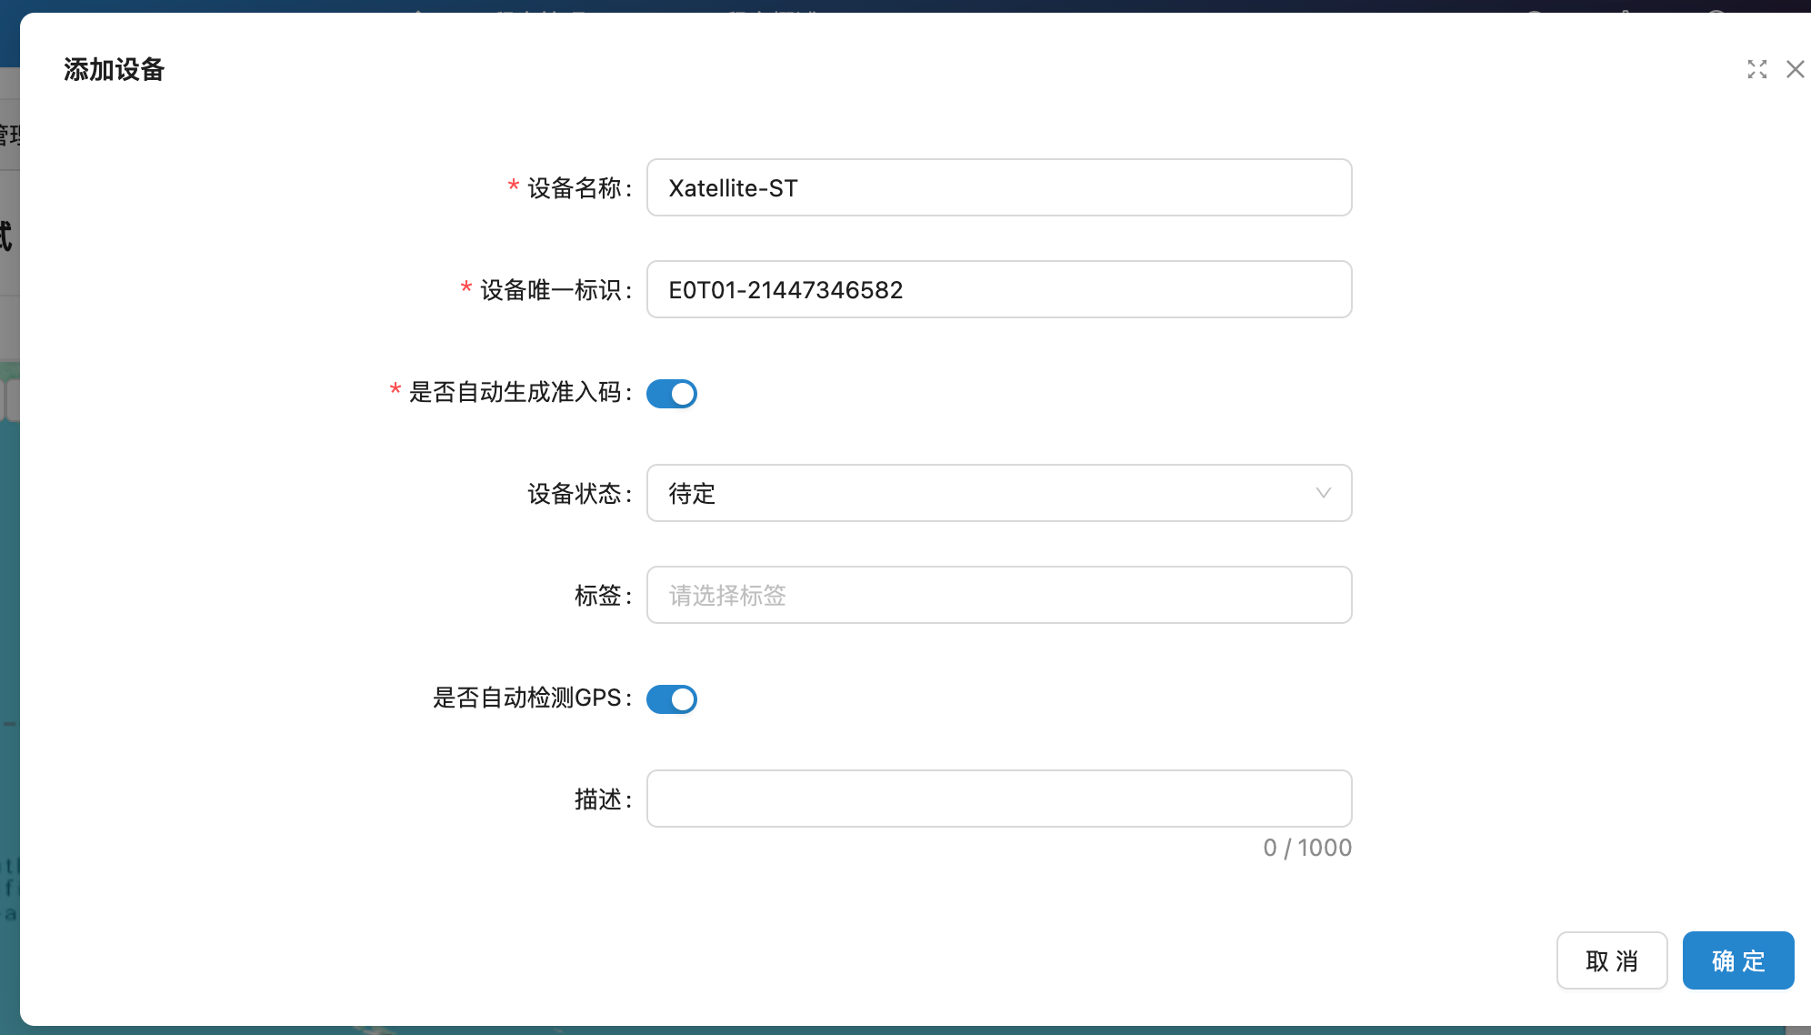This screenshot has width=1811, height=1035.
Task: Click into the 描述 text box
Action: point(997,799)
